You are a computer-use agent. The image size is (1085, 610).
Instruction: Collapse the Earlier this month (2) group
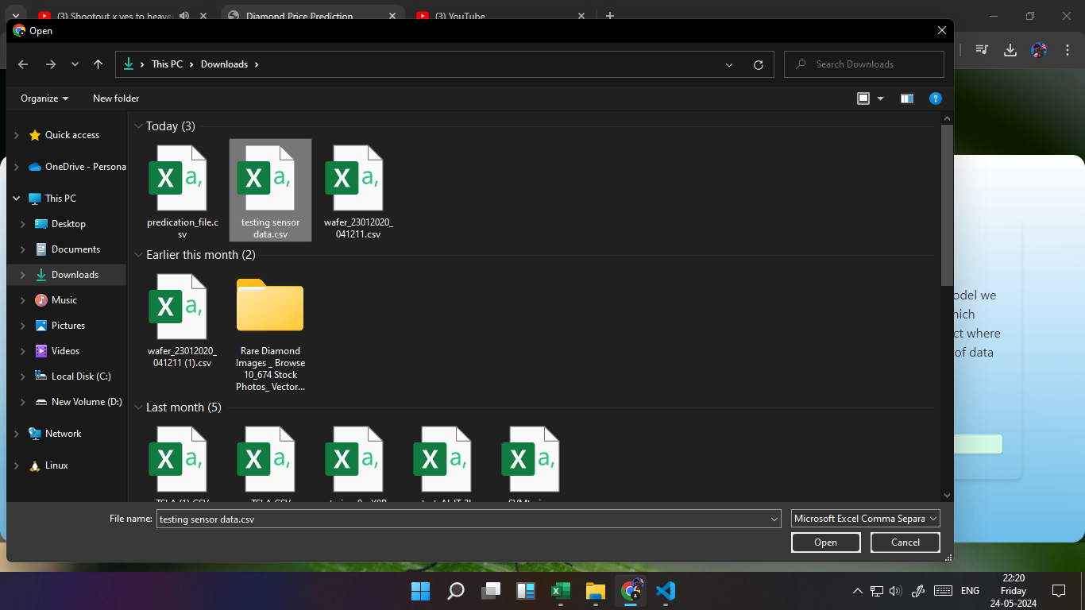click(138, 255)
